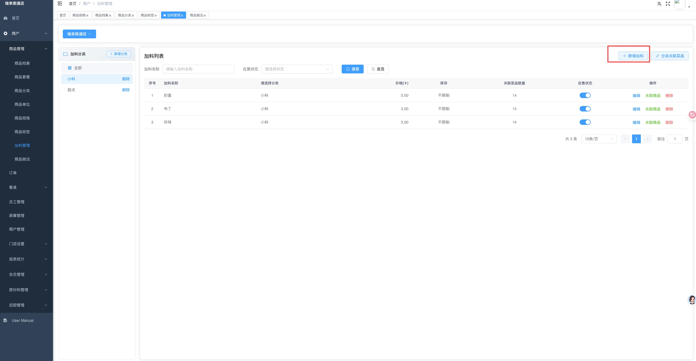Delete the 布丁 row

(669, 109)
